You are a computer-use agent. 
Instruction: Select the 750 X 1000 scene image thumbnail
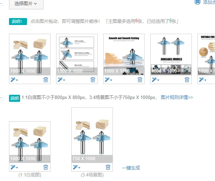92,135
